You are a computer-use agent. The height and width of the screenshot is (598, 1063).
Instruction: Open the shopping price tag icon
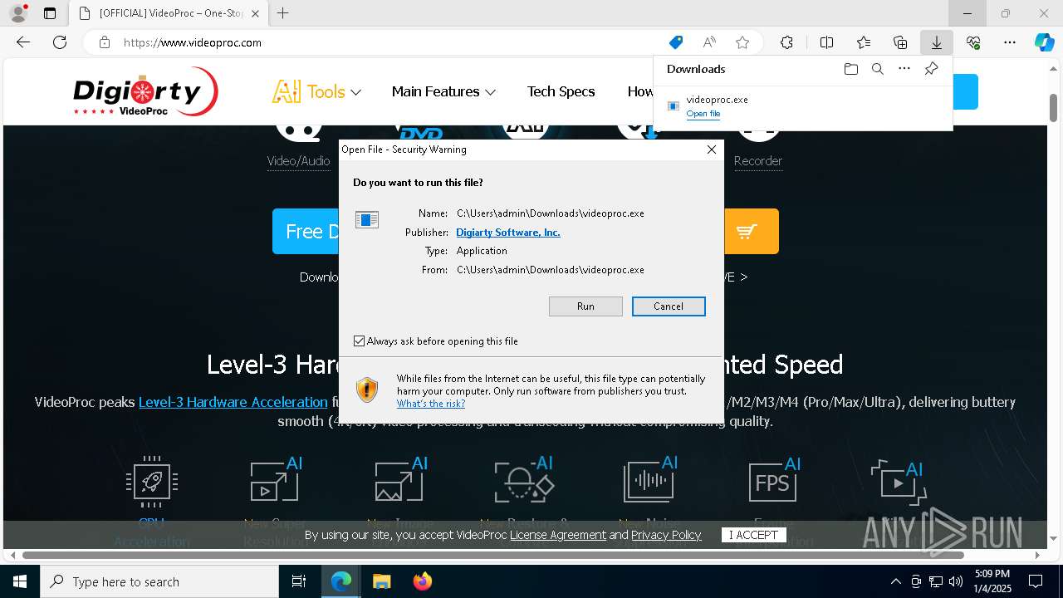[x=676, y=42]
